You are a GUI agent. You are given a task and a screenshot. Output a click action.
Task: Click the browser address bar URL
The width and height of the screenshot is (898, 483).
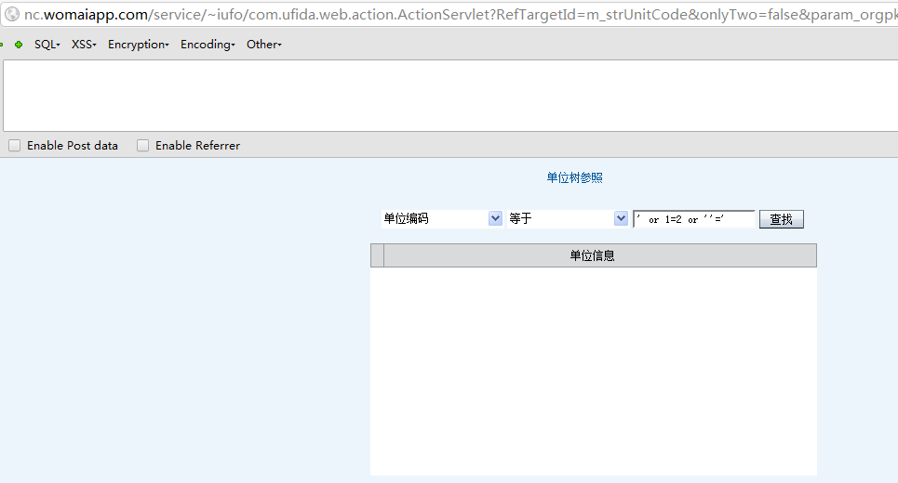(460, 14)
